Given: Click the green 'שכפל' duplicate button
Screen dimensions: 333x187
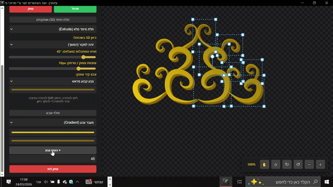Looking at the screenshot, I should tap(75, 9).
